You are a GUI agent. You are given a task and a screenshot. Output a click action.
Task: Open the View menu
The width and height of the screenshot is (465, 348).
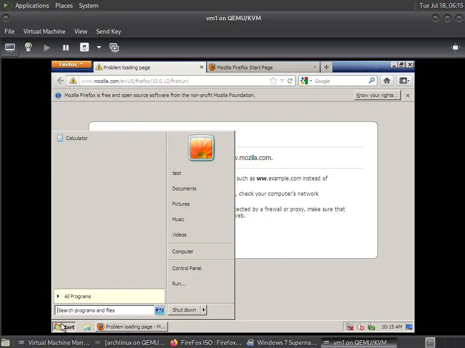click(81, 31)
